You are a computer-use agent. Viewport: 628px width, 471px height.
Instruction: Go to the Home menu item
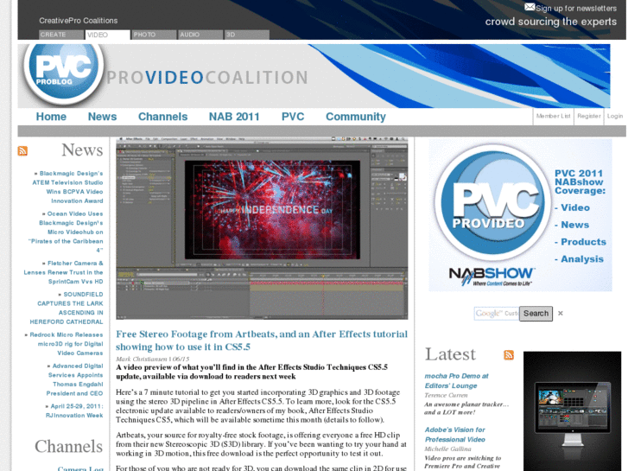51,117
